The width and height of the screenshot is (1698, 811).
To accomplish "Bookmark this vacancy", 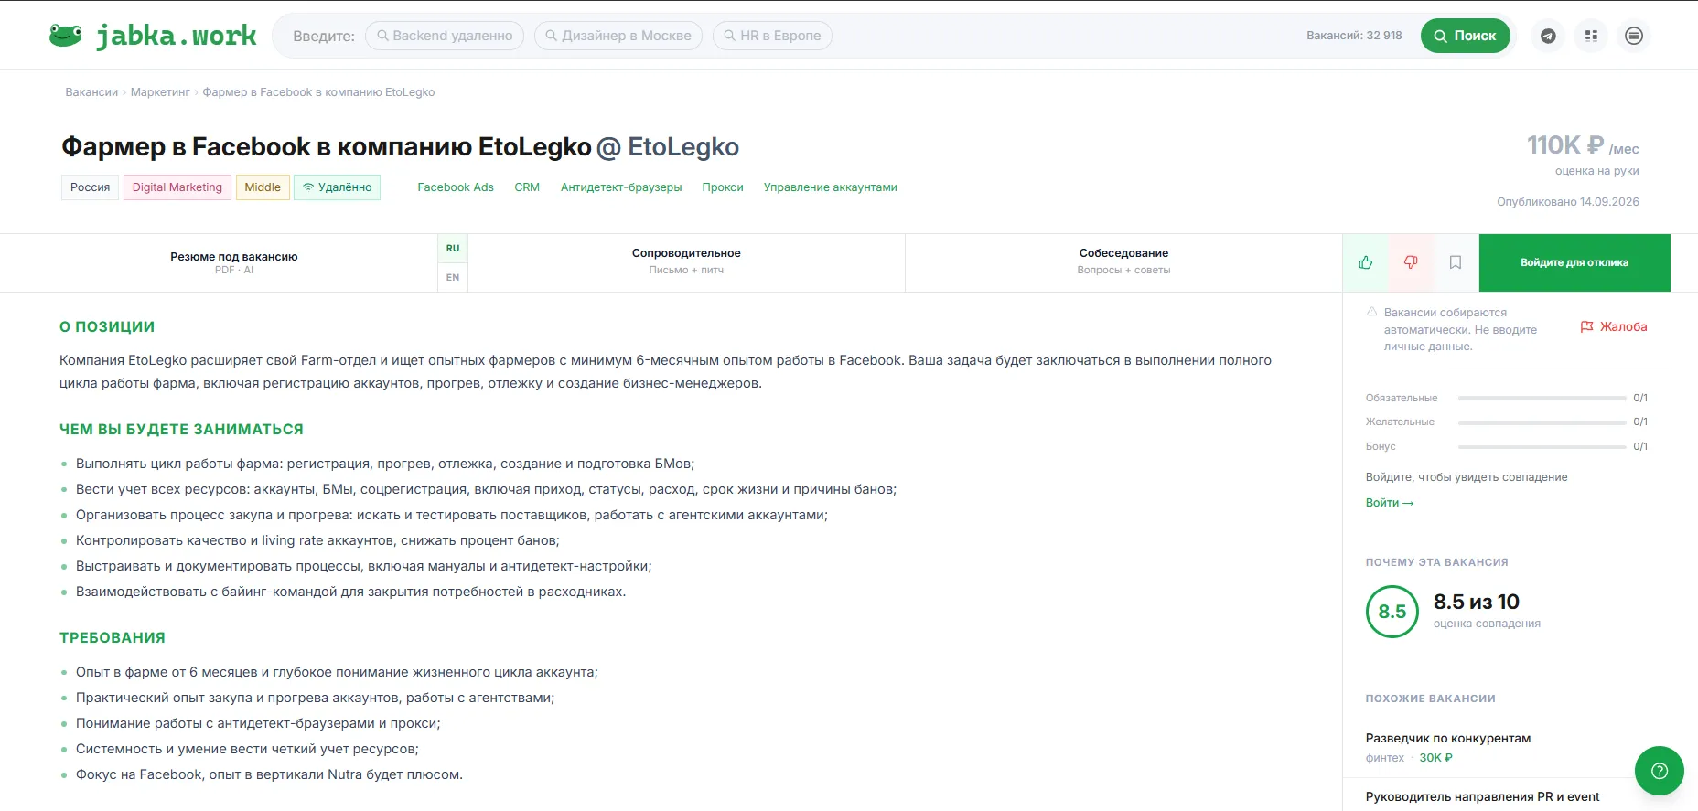I will [x=1456, y=262].
